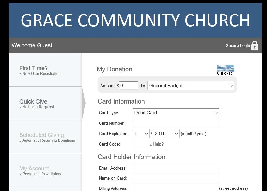The image size is (267, 191).
Task: Open the General Budget fund dropdown
Action: point(191,86)
